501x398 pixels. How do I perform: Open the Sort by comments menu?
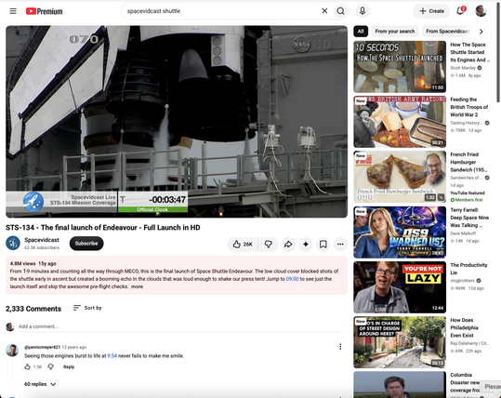click(x=87, y=308)
